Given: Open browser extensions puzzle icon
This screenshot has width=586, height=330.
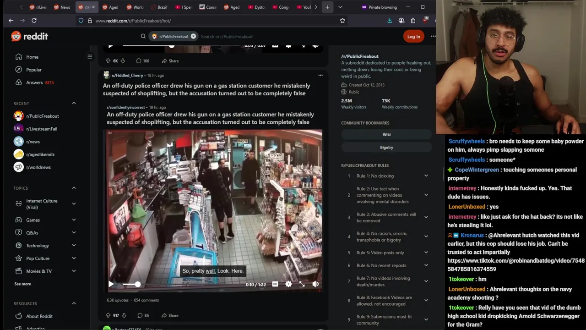Looking at the screenshot, I should click(413, 21).
